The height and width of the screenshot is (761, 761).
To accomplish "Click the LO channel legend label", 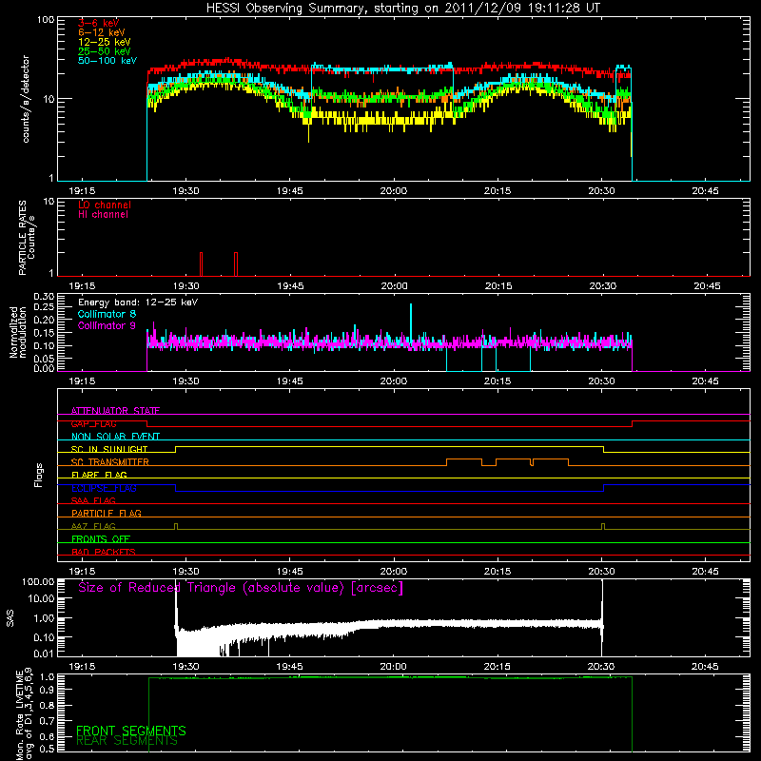I will tap(105, 205).
